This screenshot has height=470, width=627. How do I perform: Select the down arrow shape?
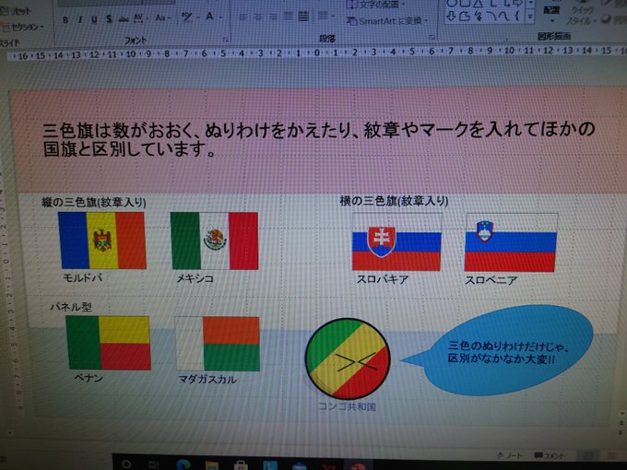pos(451,17)
